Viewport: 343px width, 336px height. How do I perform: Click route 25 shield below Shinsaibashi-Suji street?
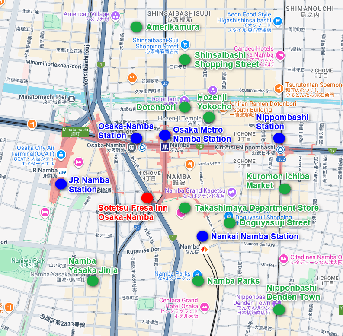tap(165, 83)
